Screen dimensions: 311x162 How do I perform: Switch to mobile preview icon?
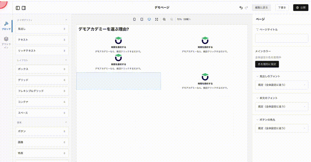pyautogui.click(x=134, y=19)
